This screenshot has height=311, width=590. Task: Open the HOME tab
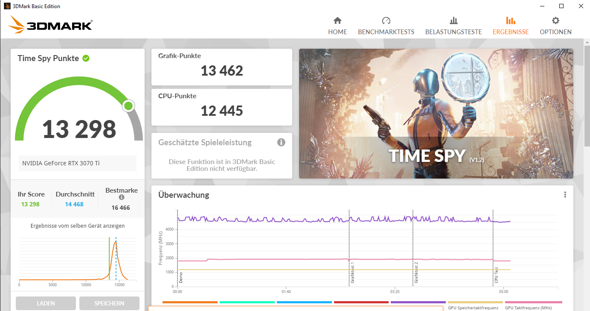click(x=337, y=26)
